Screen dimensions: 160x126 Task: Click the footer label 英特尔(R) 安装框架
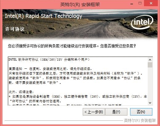click(140, 120)
